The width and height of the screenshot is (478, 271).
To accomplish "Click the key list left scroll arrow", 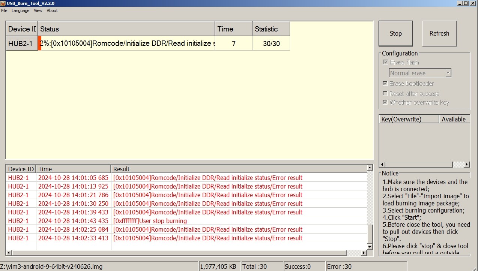I will 382,165.
